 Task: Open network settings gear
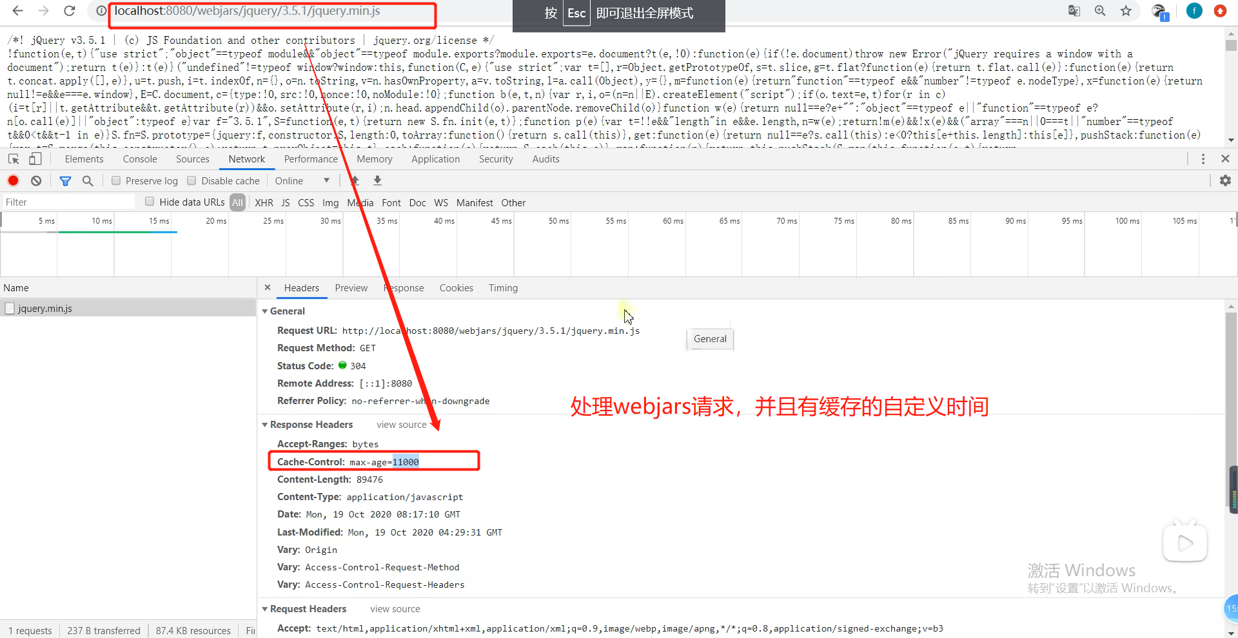1225,181
